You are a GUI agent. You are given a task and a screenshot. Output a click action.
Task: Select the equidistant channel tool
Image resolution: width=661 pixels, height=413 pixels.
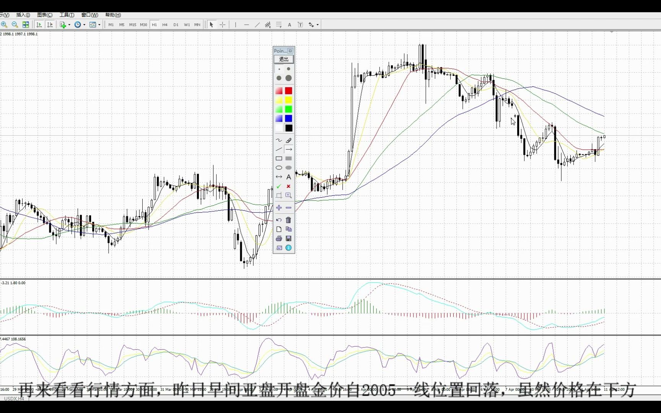(x=268, y=24)
